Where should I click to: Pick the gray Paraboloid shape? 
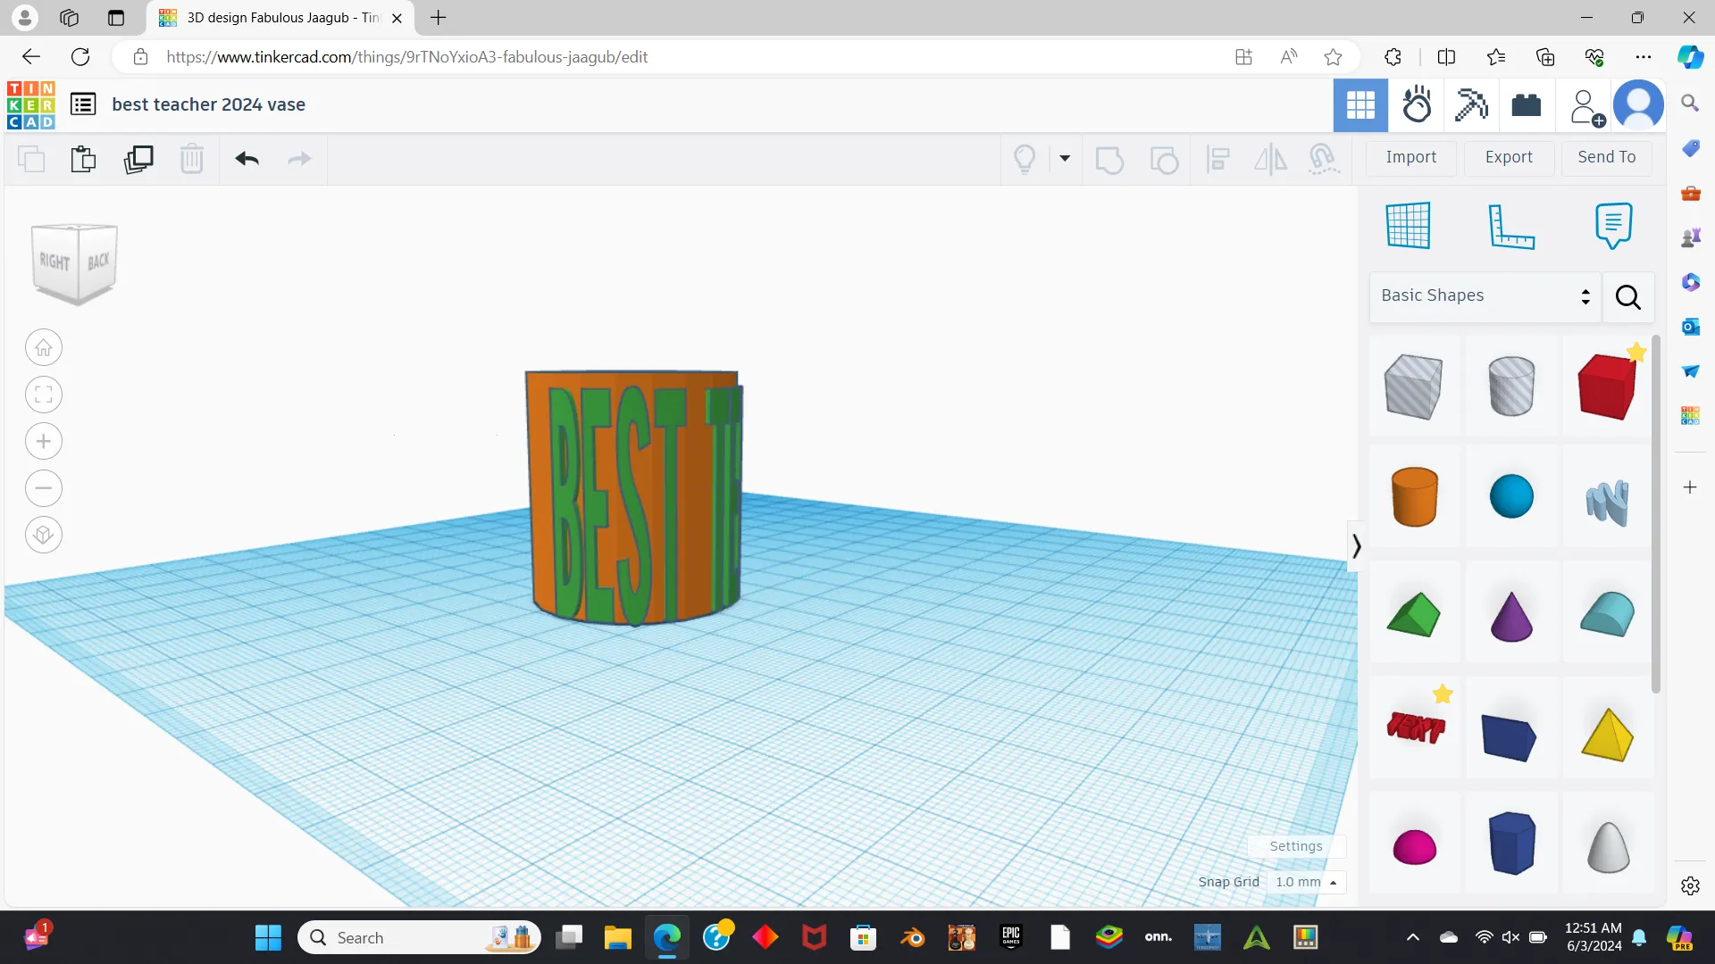[x=1608, y=846]
